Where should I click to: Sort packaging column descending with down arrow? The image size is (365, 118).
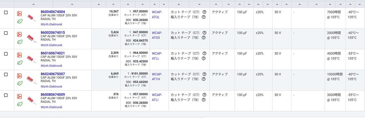point(200,5)
